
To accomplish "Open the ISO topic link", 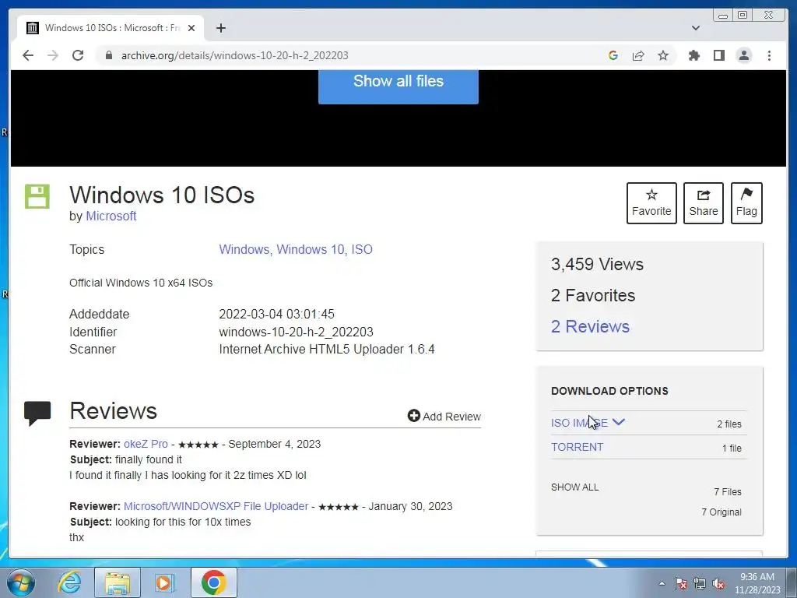I will coord(362,250).
